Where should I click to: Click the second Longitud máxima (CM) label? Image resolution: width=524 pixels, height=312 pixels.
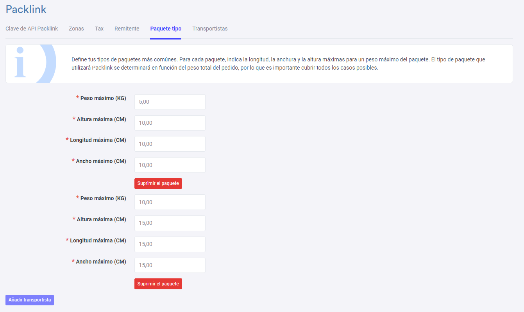pyautogui.click(x=98, y=240)
